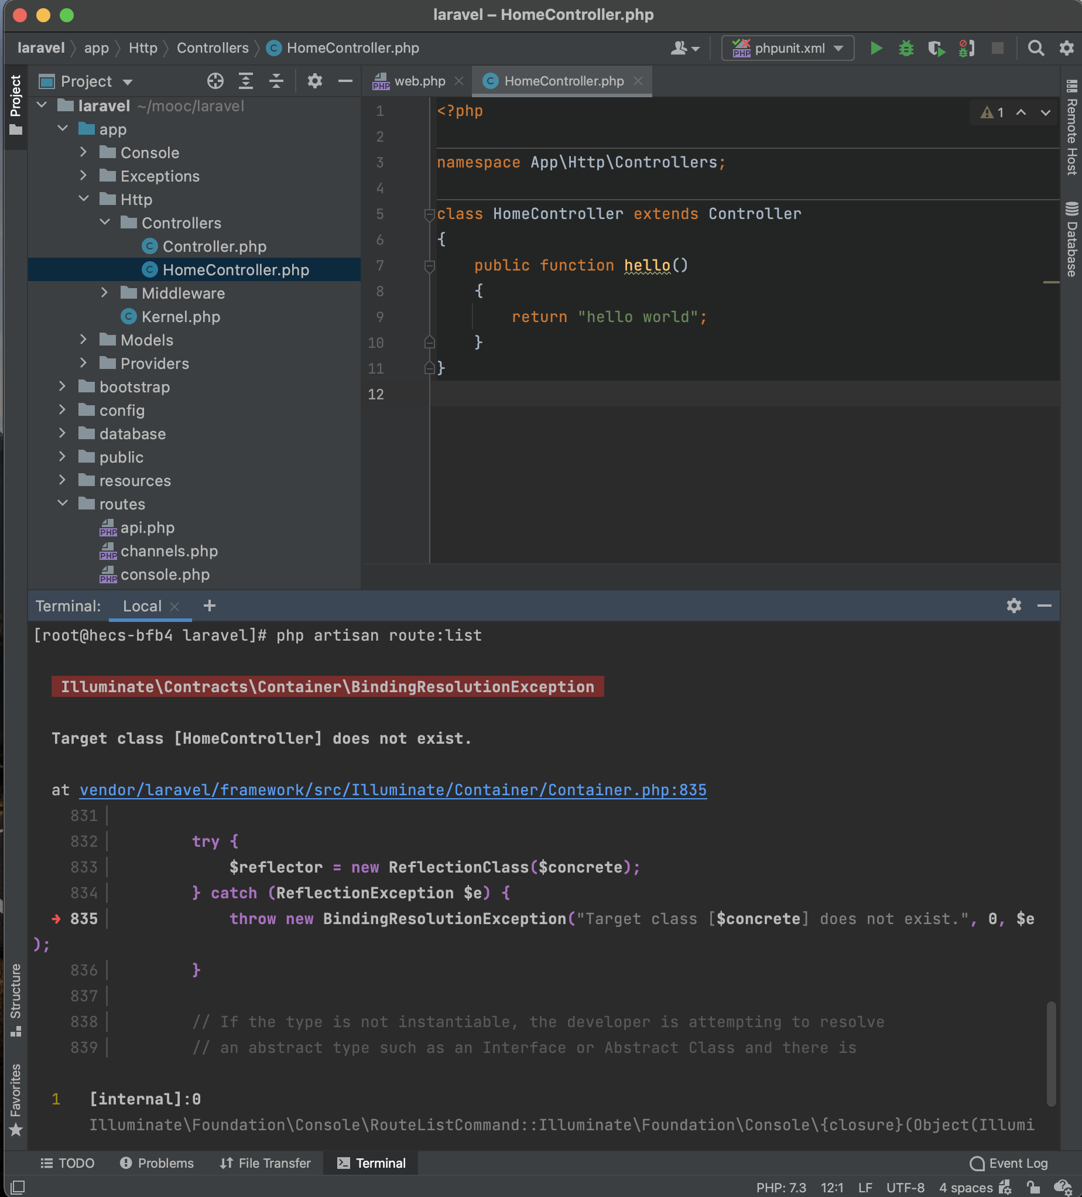Viewport: 1082px width, 1197px height.
Task: Expand the Middleware folder
Action: pos(104,293)
